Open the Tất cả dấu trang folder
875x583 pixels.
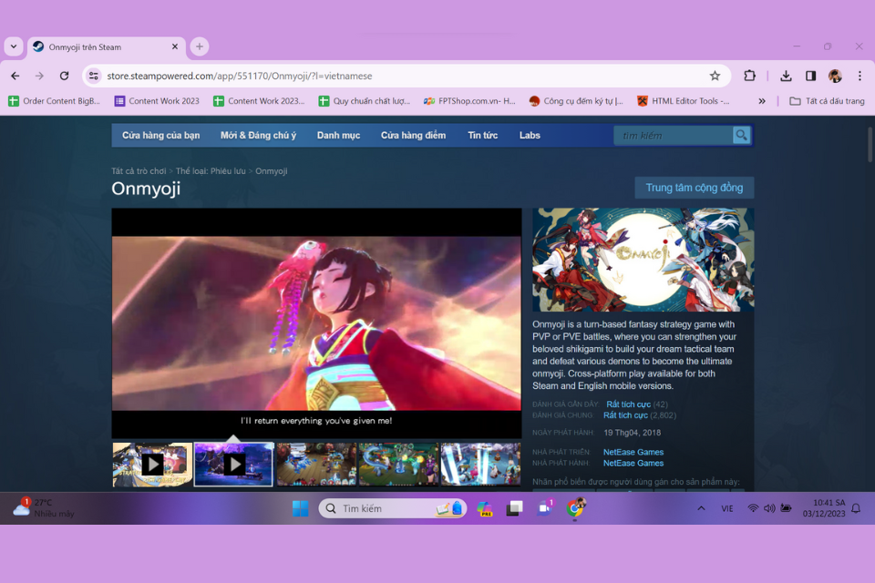pos(827,101)
